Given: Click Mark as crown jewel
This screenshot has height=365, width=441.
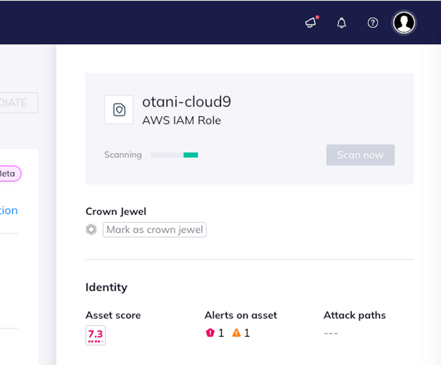Looking at the screenshot, I should (x=155, y=230).
